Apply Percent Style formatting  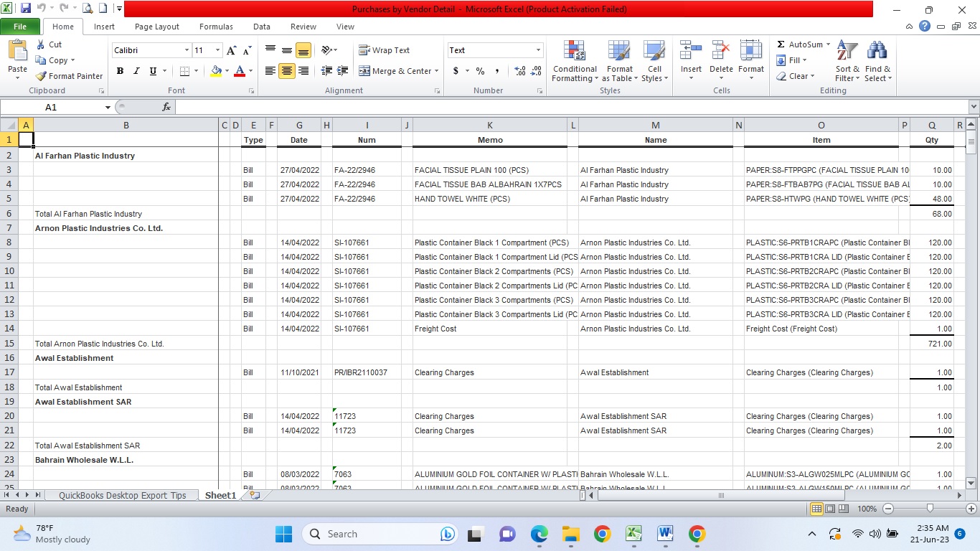point(480,71)
